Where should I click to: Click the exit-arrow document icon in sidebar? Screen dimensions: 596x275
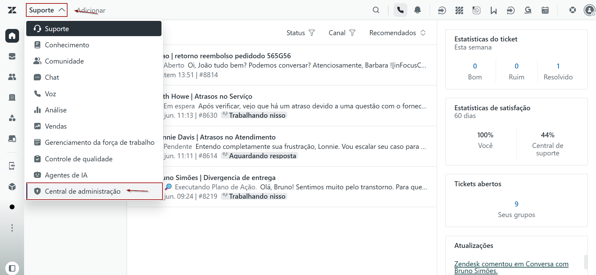click(x=12, y=166)
